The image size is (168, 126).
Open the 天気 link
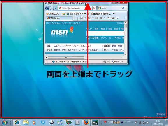tap(83, 46)
